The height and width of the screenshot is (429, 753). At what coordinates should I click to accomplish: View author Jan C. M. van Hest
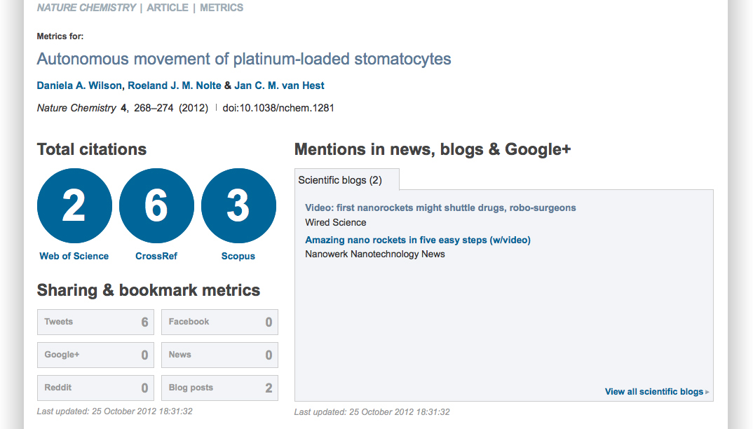tap(279, 86)
